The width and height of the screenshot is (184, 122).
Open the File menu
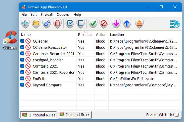(24, 15)
